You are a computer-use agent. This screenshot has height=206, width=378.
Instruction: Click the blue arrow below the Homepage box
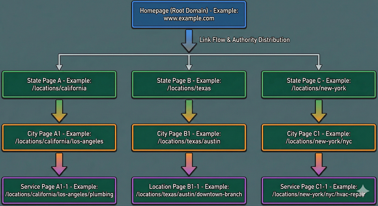tap(189, 40)
